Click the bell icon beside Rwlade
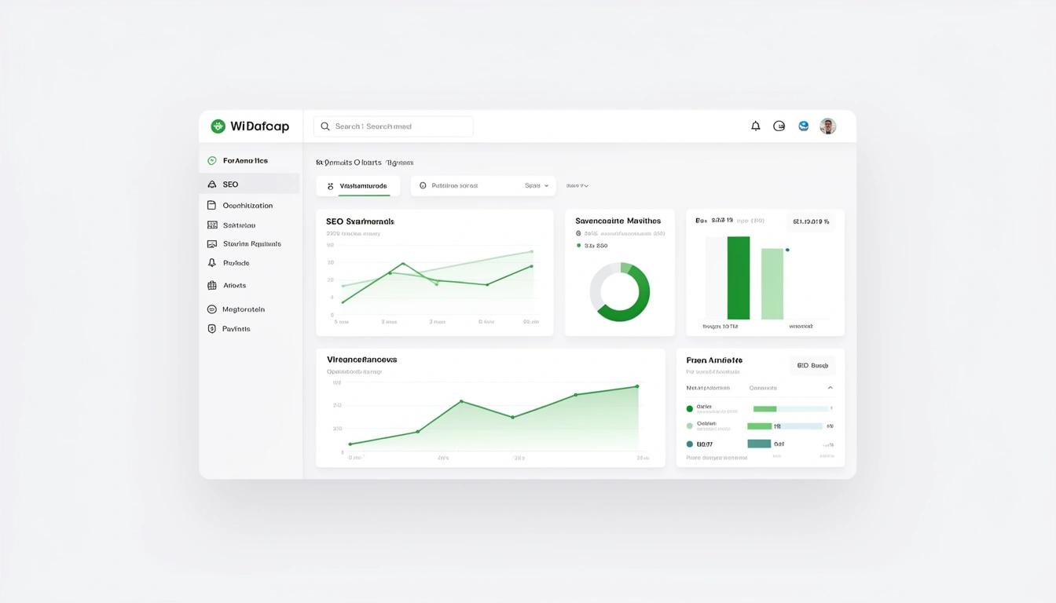The width and height of the screenshot is (1056, 603). 211,263
